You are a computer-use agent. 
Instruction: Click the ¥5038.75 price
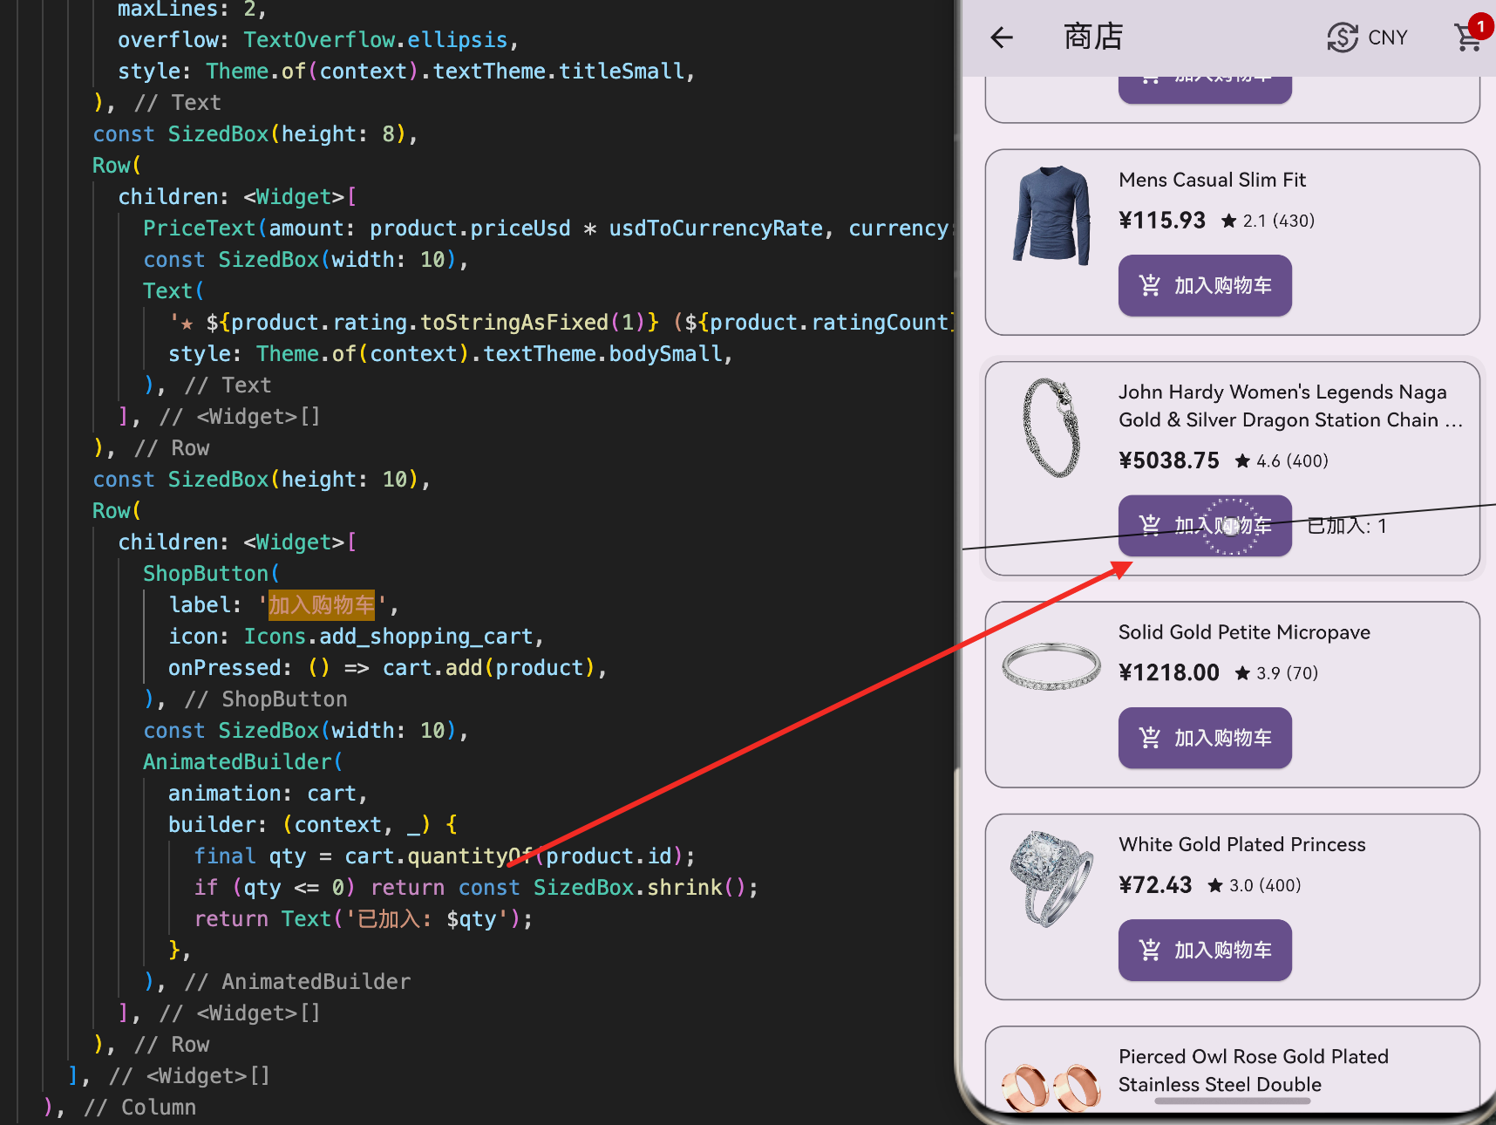click(1169, 460)
